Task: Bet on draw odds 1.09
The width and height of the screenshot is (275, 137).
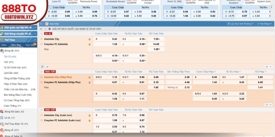Action: tap(156, 49)
